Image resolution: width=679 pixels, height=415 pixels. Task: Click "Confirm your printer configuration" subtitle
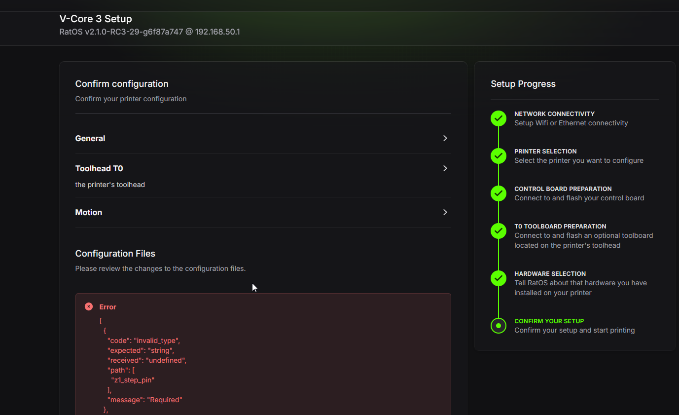131,99
